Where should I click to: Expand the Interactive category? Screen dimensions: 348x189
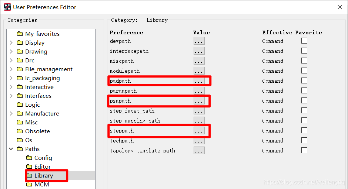pos(11,87)
